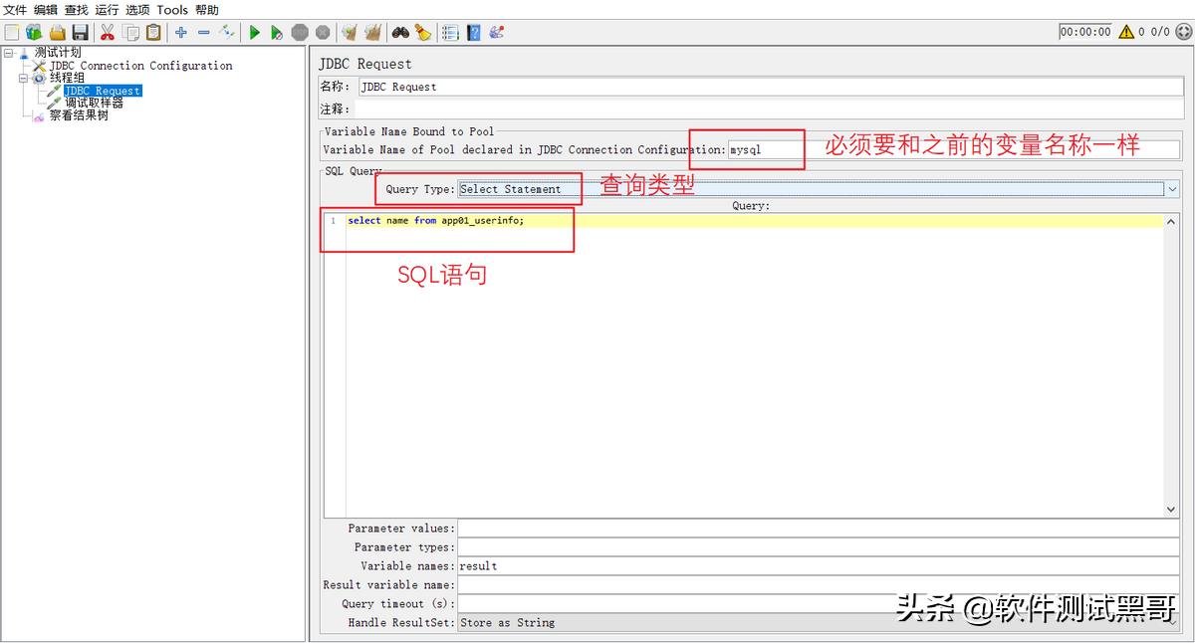
Task: Select 线程组 thread group node
Action: tap(67, 78)
